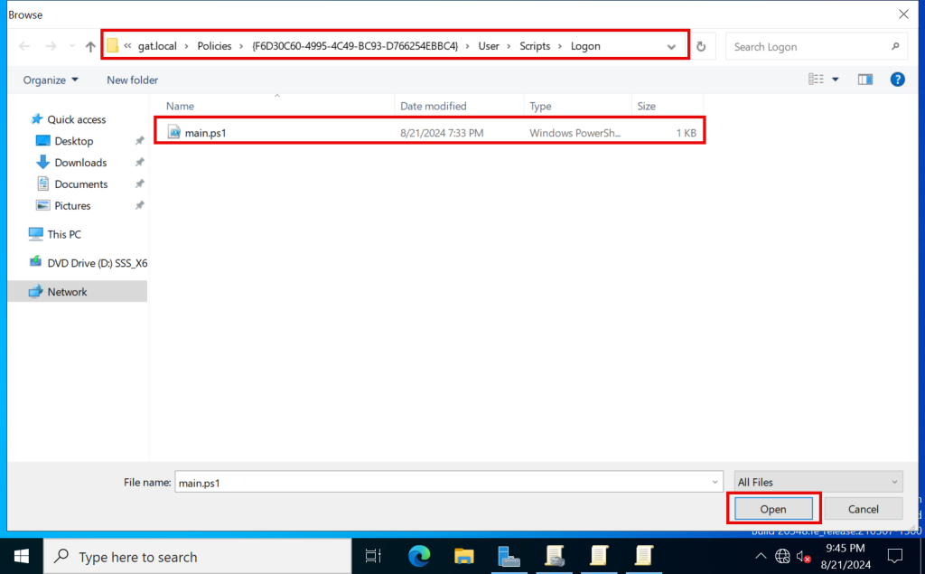Launch Microsoft Edge from the taskbar

(x=419, y=557)
